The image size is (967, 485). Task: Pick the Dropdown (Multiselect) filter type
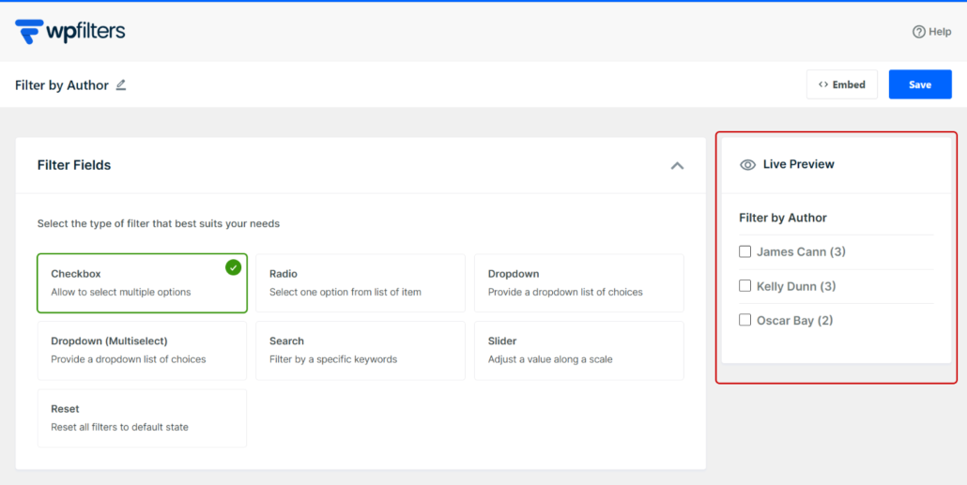coord(142,351)
